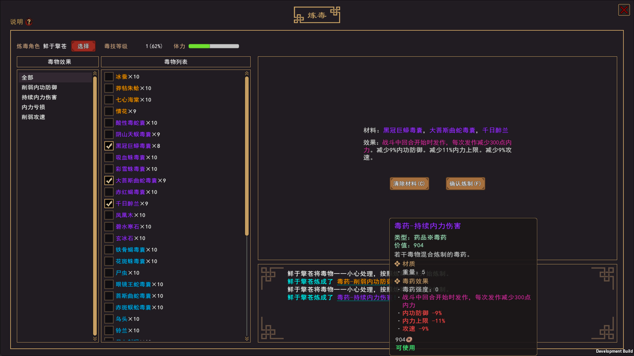Select the 持续内力伤害 effect filter
The height and width of the screenshot is (356, 634).
39,97
